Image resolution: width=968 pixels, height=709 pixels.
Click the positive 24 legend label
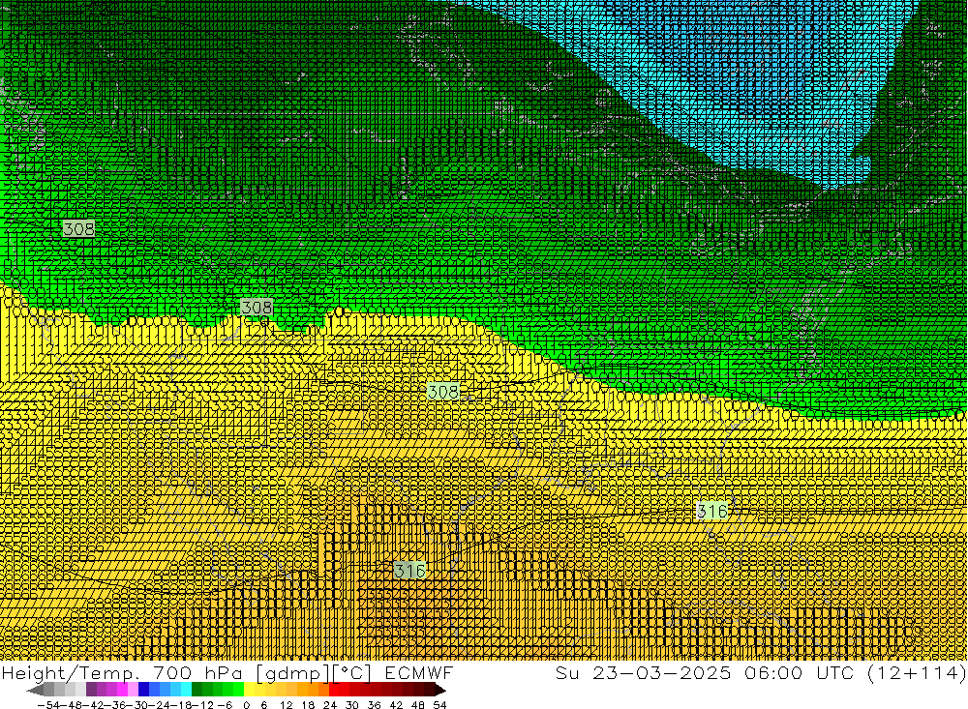click(x=330, y=705)
